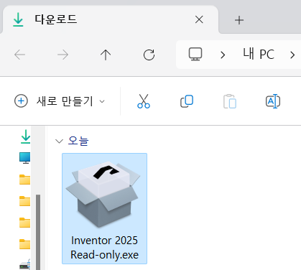The width and height of the screenshot is (301, 270).
Task: Expand chevron after 내 PC breadcrumb
Action: (292, 55)
